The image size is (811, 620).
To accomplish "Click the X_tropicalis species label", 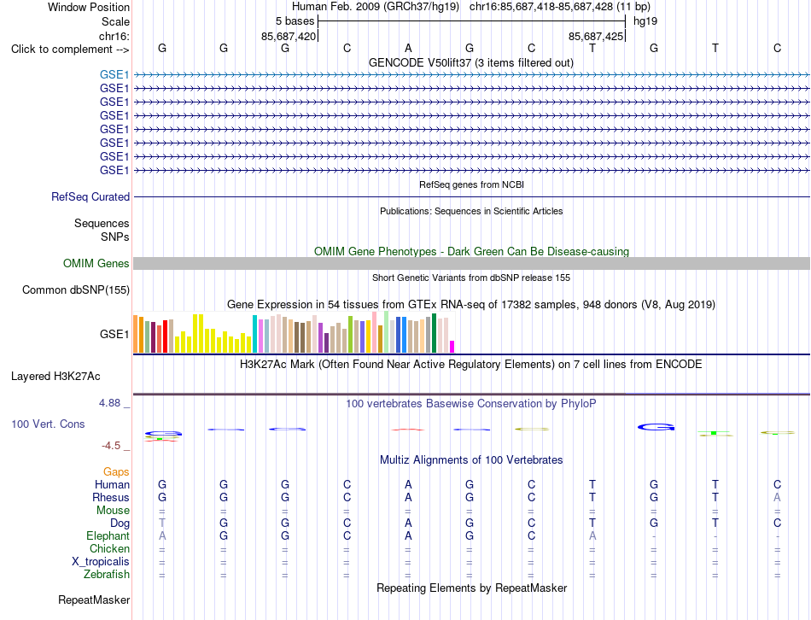I will coord(101,562).
